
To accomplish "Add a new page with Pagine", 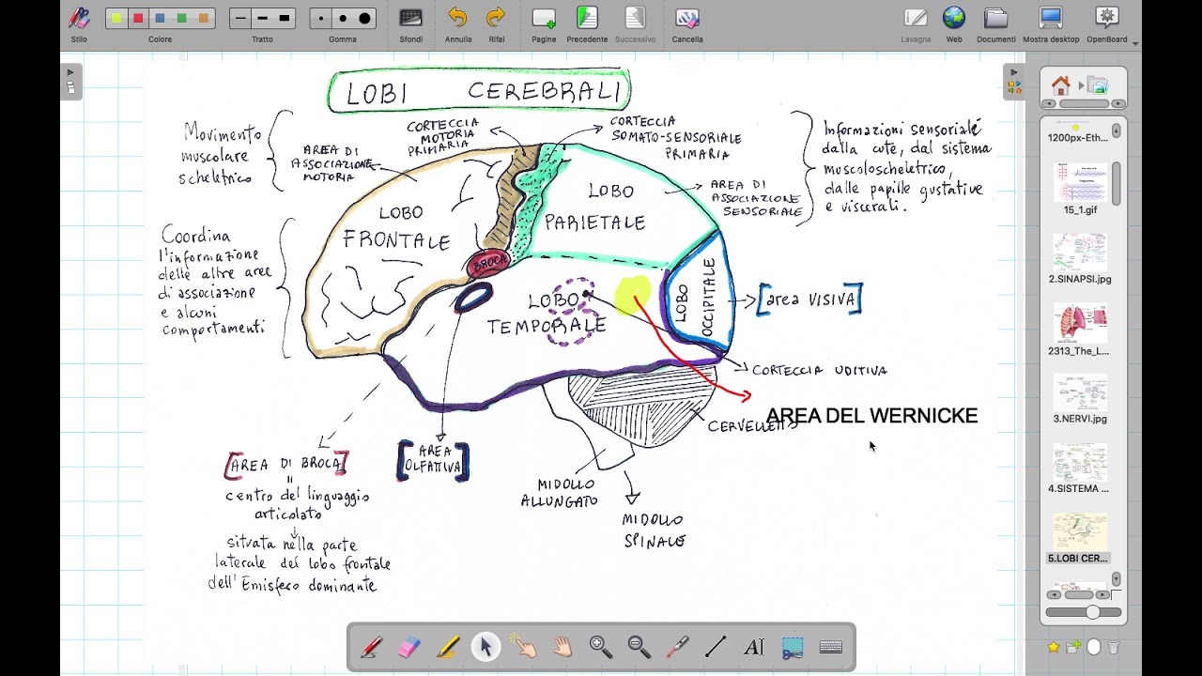I will point(544,24).
